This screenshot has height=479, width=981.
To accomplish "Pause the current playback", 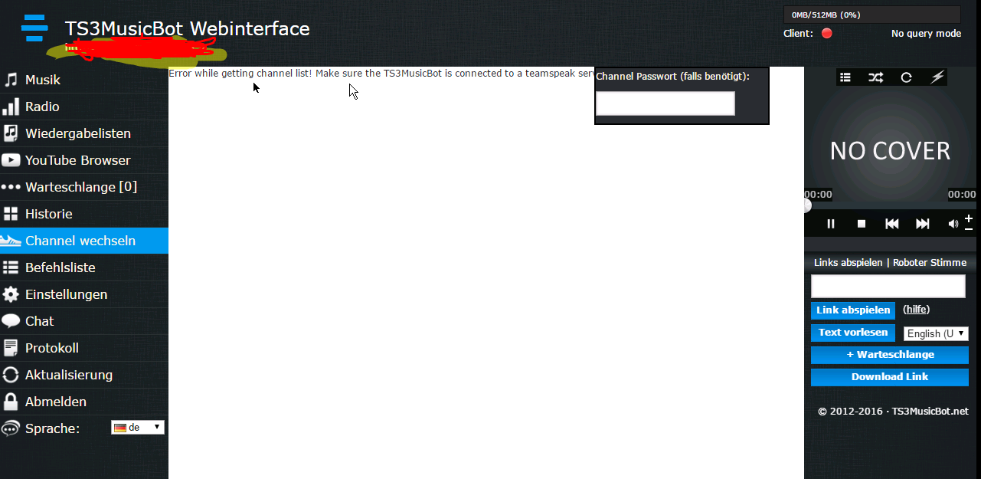I will 831,224.
